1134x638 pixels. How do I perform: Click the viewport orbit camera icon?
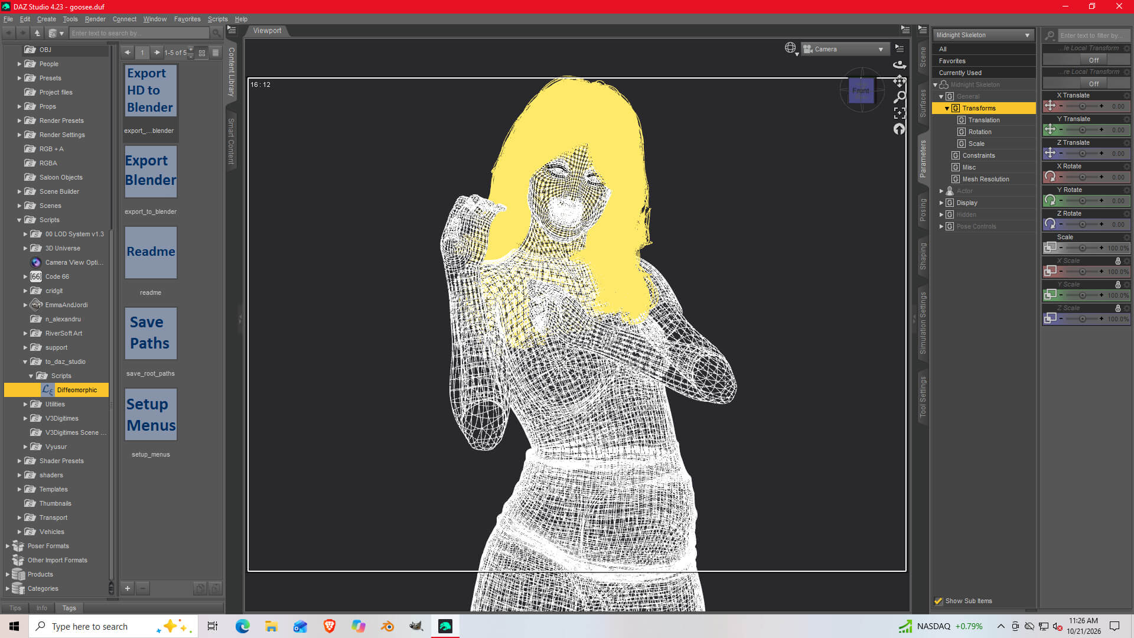(899, 65)
